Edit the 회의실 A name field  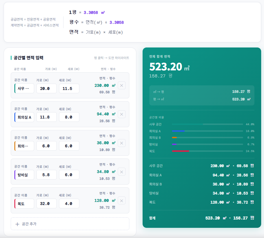pyautogui.click(x=24, y=117)
